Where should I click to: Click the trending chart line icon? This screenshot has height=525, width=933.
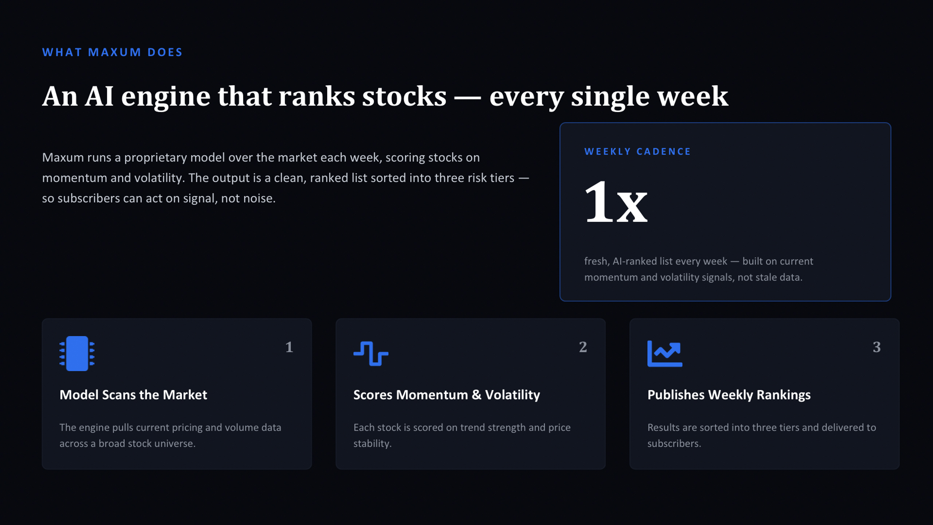coord(665,353)
